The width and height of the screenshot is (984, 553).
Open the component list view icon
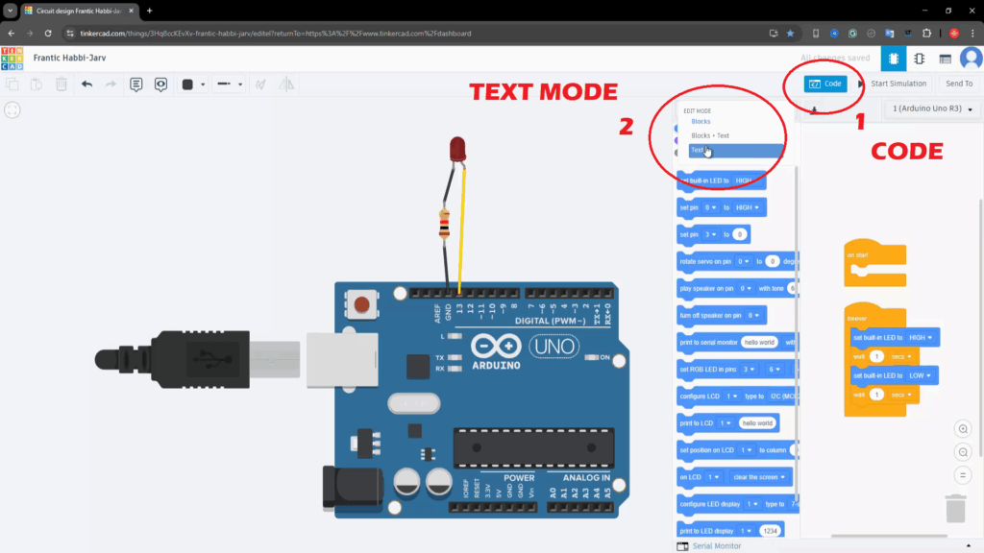pos(947,59)
